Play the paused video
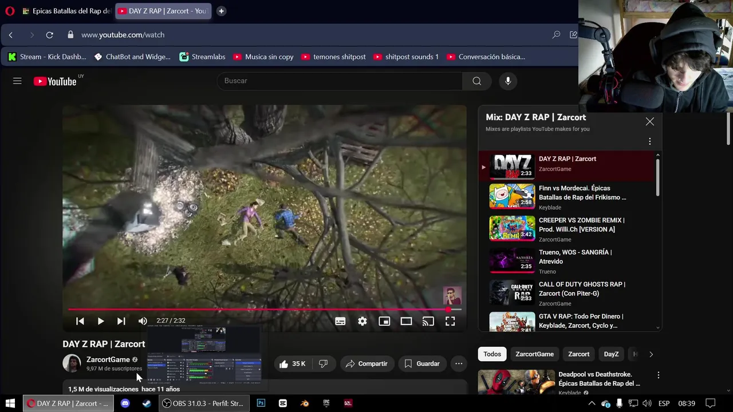 tap(100, 321)
